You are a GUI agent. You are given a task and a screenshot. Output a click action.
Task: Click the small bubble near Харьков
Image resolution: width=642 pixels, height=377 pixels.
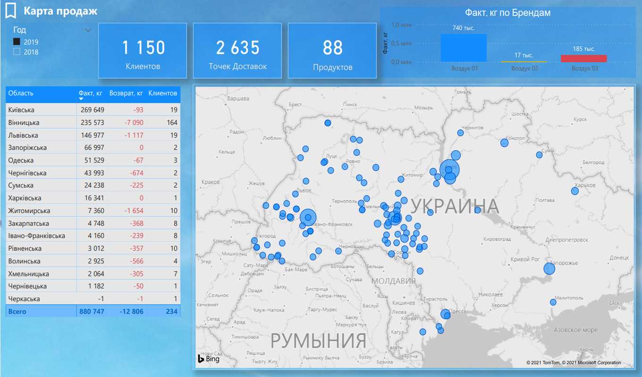point(574,190)
